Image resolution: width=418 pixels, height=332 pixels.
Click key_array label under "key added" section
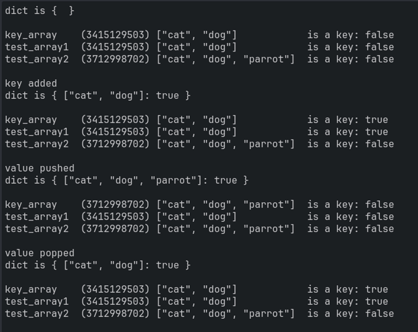[x=31, y=120]
